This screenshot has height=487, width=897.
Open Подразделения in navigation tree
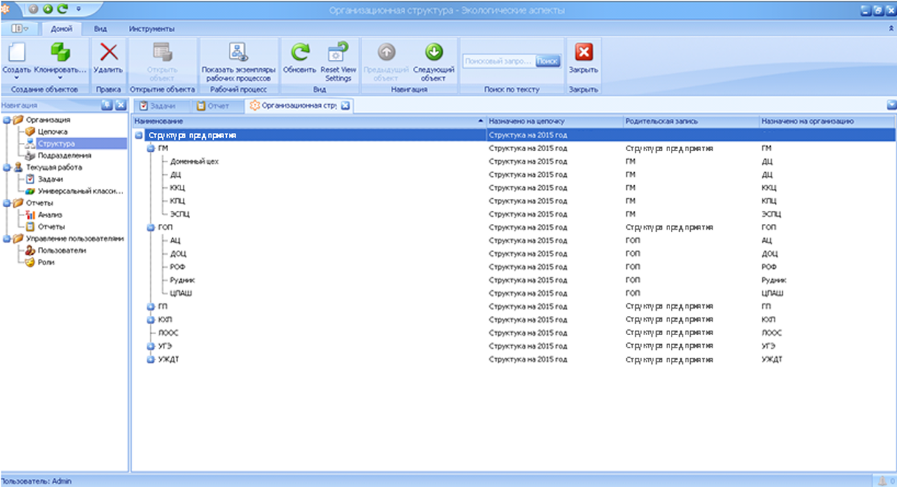[64, 155]
